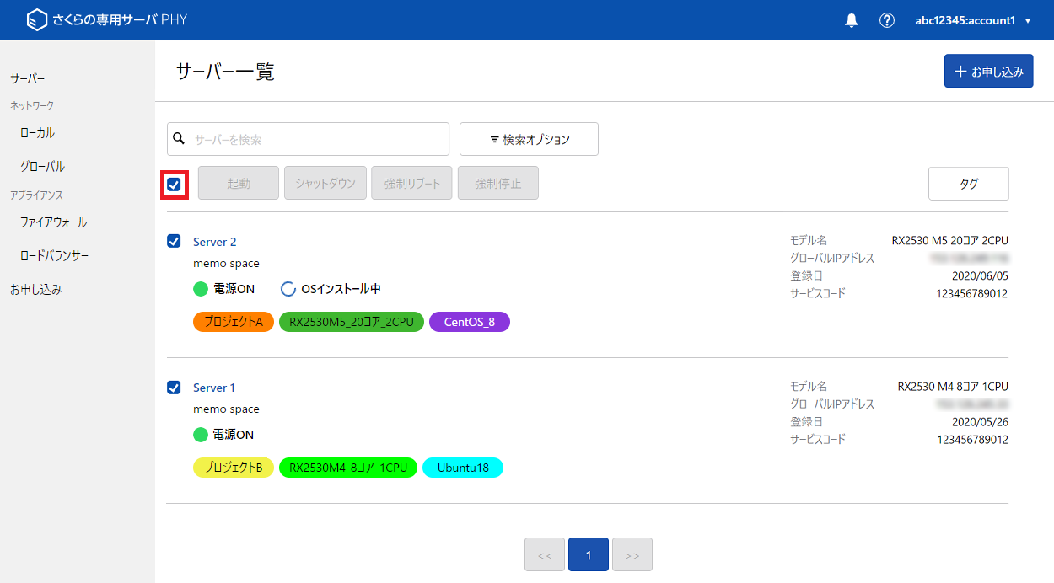Open the タグ tag menu
Viewport: 1054px width, 583px height.
[x=968, y=184]
